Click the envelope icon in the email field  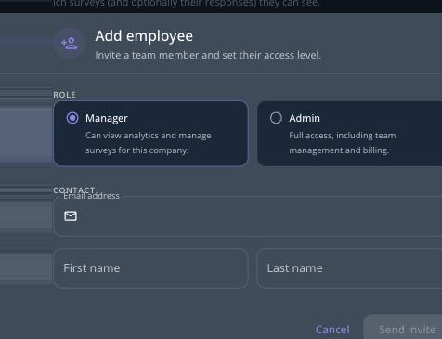pyautogui.click(x=71, y=215)
